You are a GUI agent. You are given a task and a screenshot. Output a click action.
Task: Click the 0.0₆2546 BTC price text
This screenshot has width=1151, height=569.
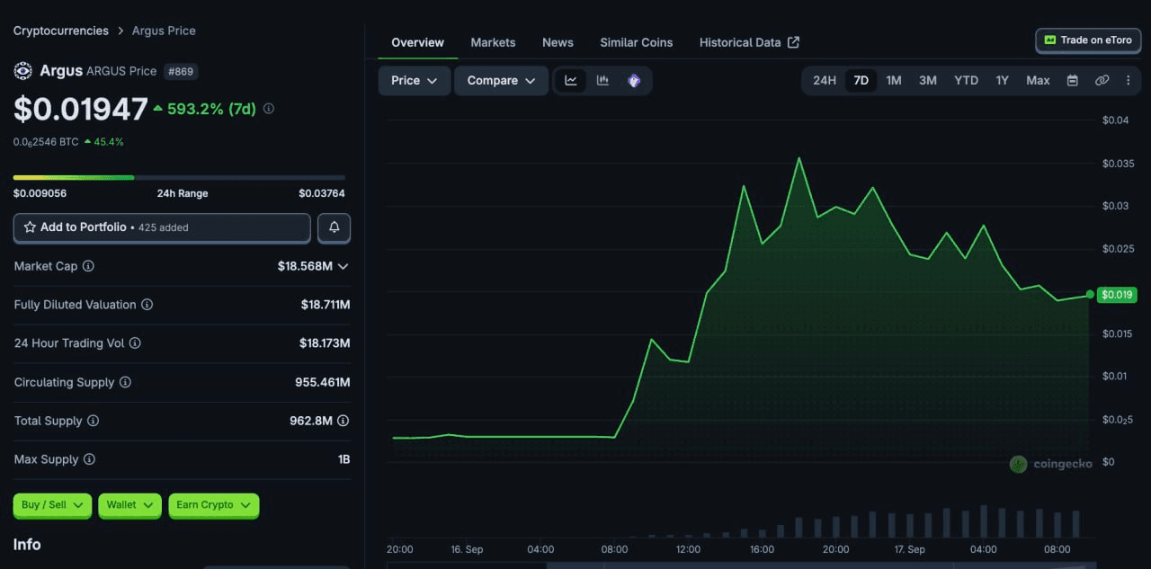coord(46,142)
